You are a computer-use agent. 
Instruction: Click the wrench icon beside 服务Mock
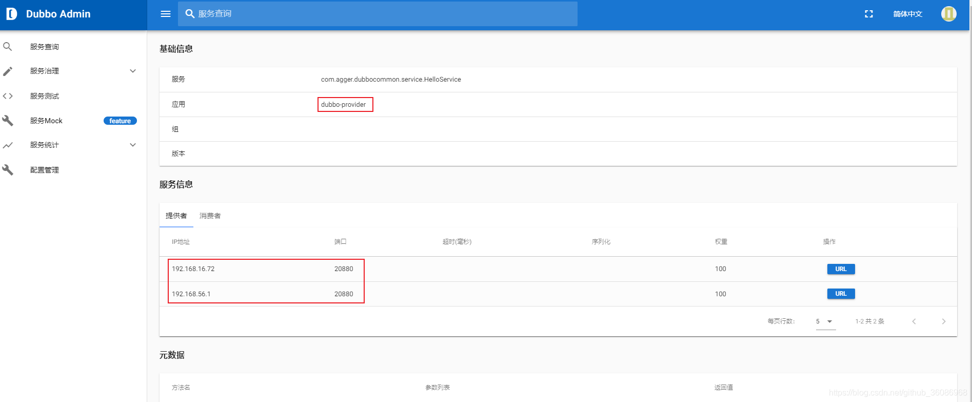(x=8, y=121)
